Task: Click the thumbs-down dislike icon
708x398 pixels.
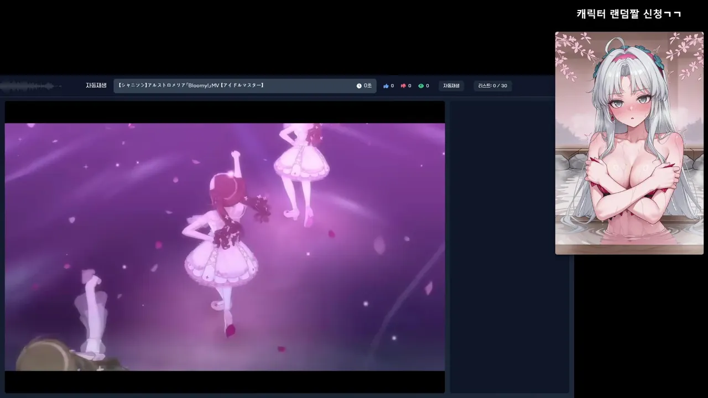Action: coord(403,86)
